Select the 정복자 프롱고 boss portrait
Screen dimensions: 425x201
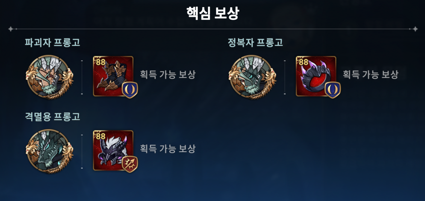[252, 77]
